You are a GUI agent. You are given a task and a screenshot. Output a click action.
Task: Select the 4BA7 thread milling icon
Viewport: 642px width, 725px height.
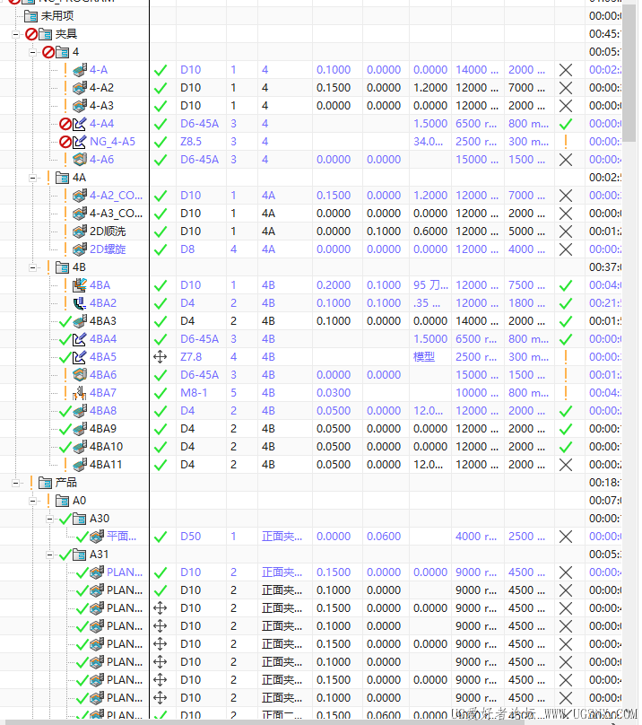click(x=80, y=393)
